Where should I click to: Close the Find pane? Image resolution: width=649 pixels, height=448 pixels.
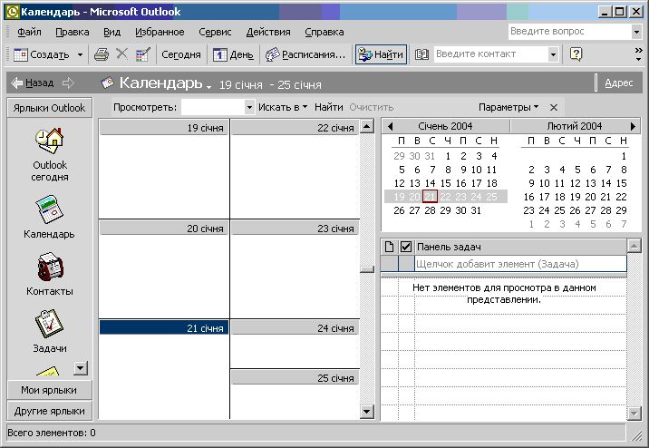(x=554, y=108)
